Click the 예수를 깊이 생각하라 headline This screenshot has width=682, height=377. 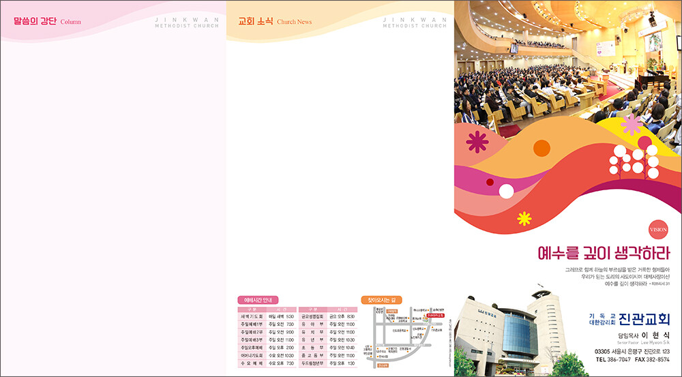pos(604,254)
